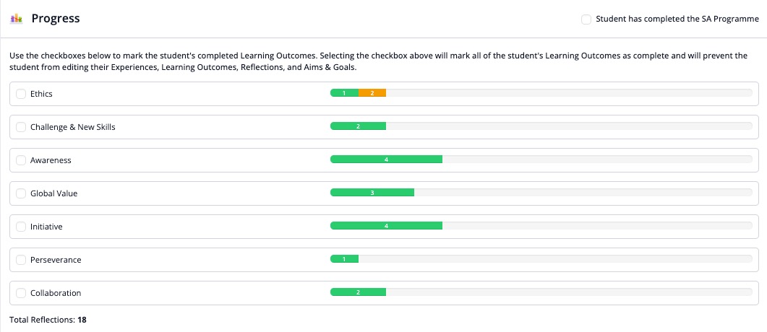This screenshot has height=332, width=767.
Task: Click the orange segment in Ethics progress bar
Action: coord(372,93)
